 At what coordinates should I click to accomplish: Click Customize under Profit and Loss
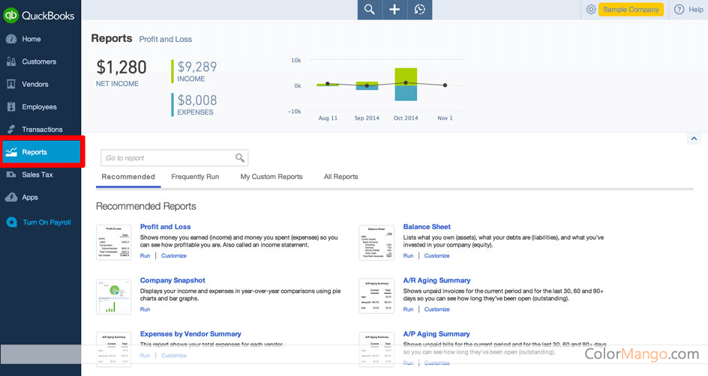(x=173, y=256)
